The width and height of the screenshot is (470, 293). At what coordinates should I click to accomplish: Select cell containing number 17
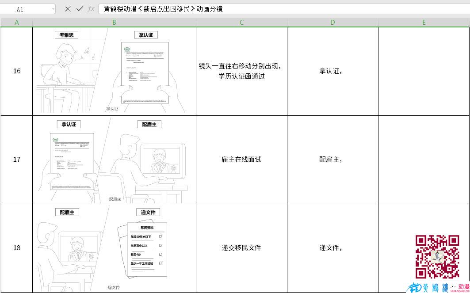click(x=16, y=160)
